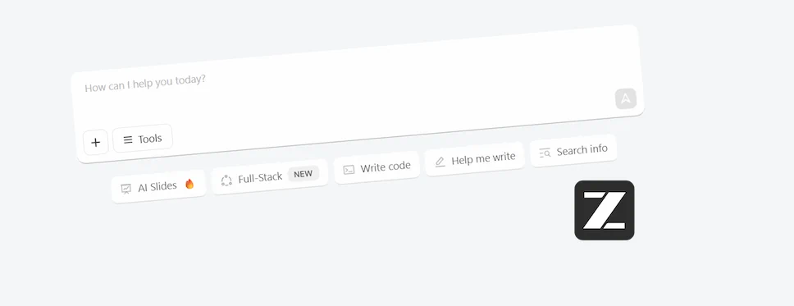Open the plus attachment button
This screenshot has height=306, width=794.
(96, 143)
